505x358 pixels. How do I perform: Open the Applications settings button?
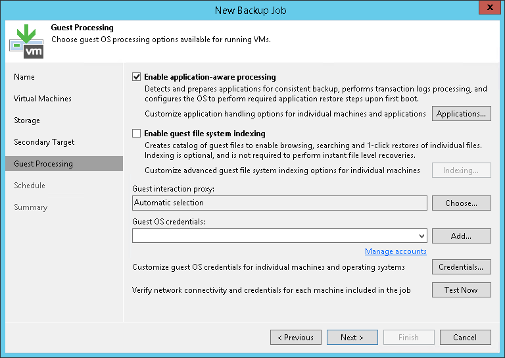[461, 114]
